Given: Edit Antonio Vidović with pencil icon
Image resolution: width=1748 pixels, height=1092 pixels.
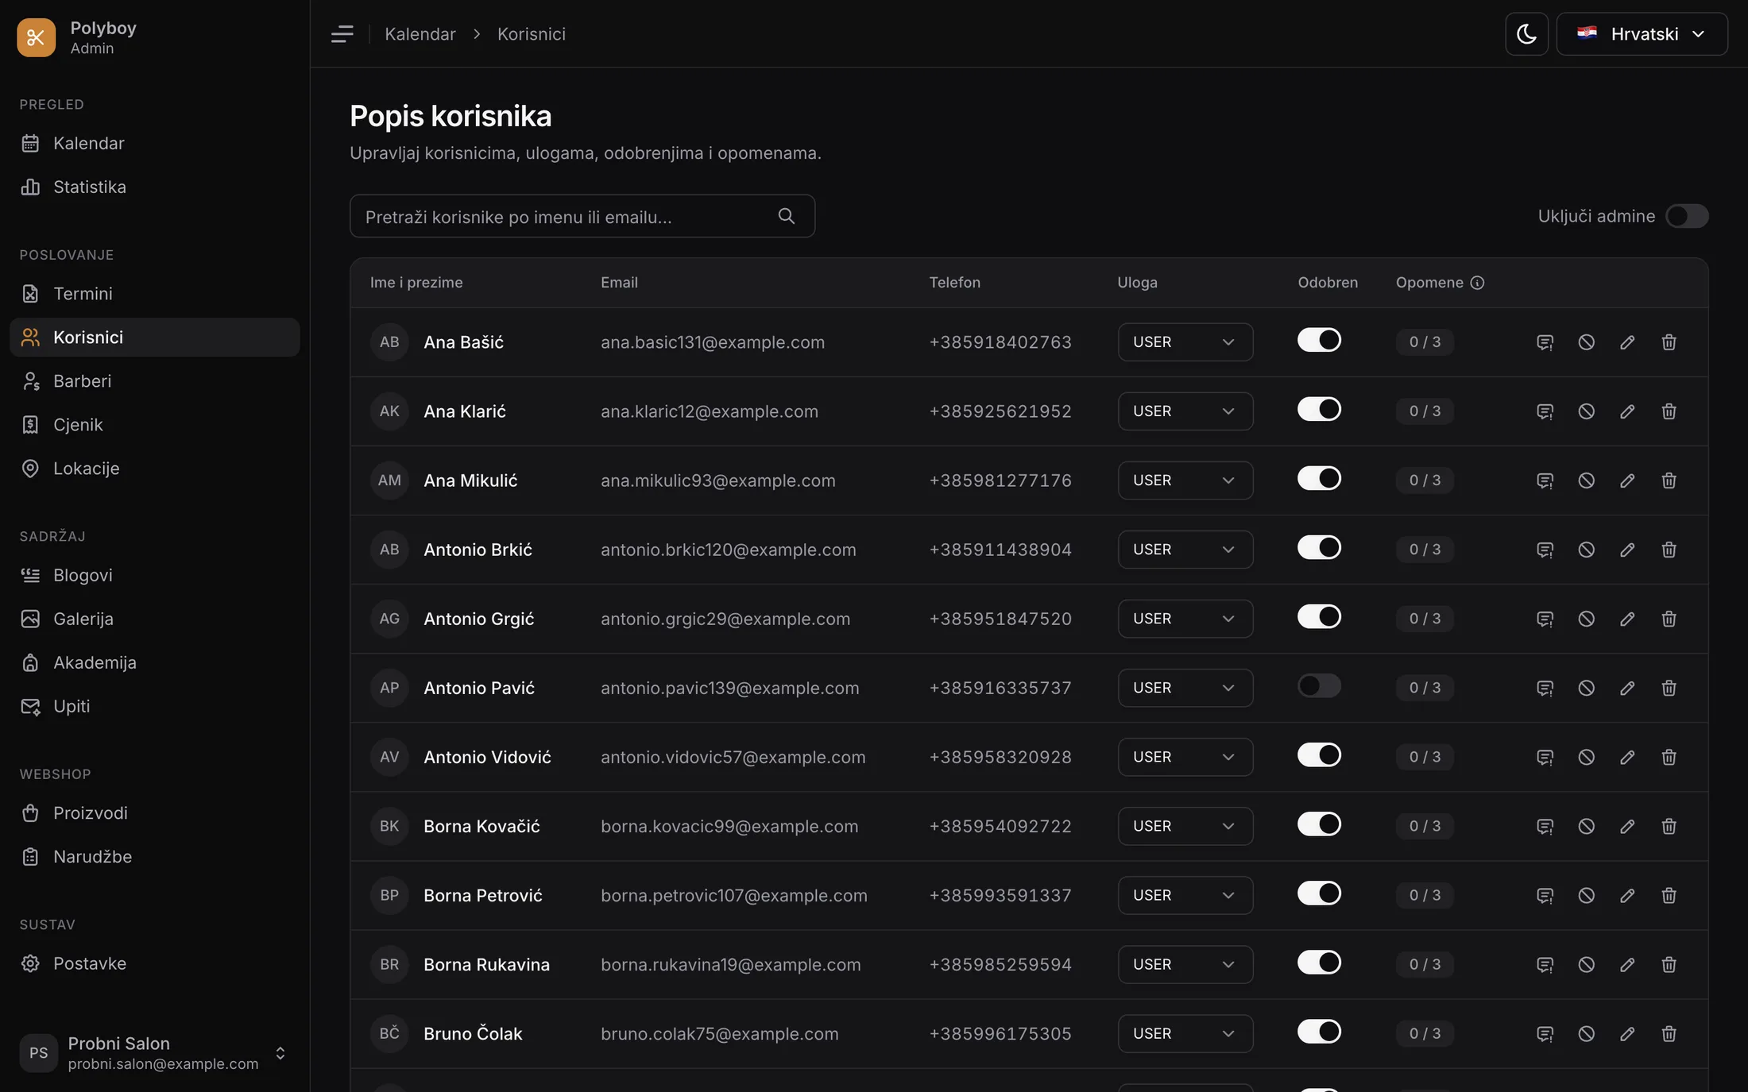Looking at the screenshot, I should tap(1627, 757).
